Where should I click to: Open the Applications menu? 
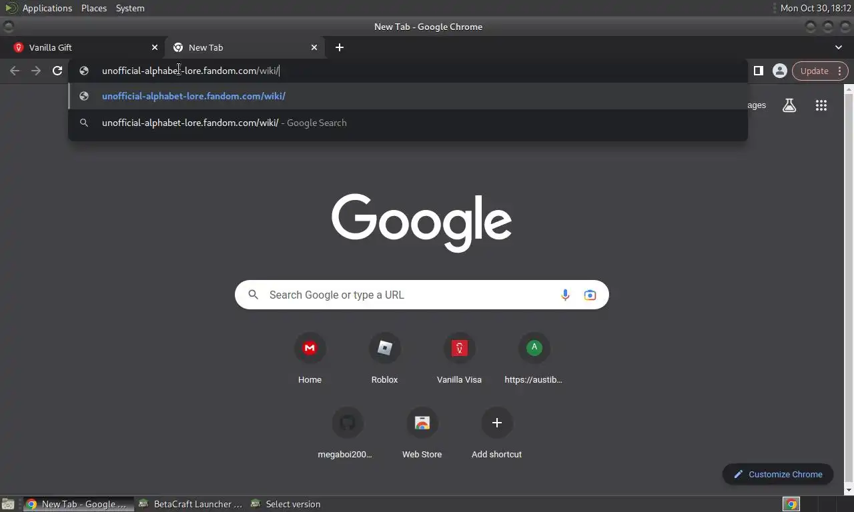click(47, 8)
